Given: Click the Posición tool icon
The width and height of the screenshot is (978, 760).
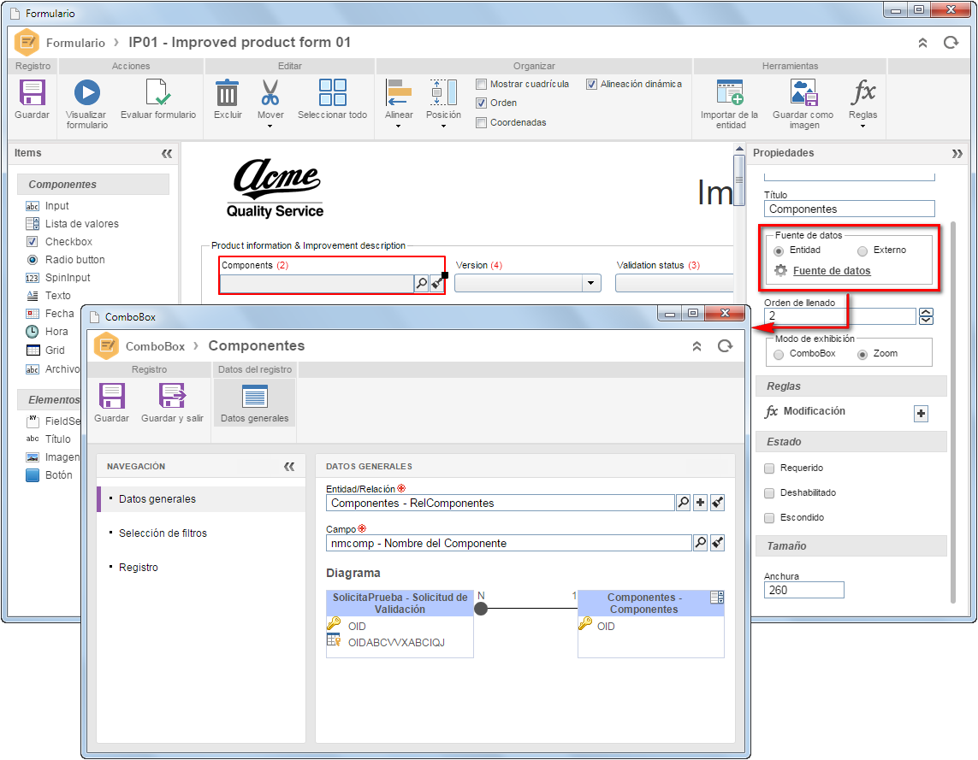Looking at the screenshot, I should click(443, 92).
